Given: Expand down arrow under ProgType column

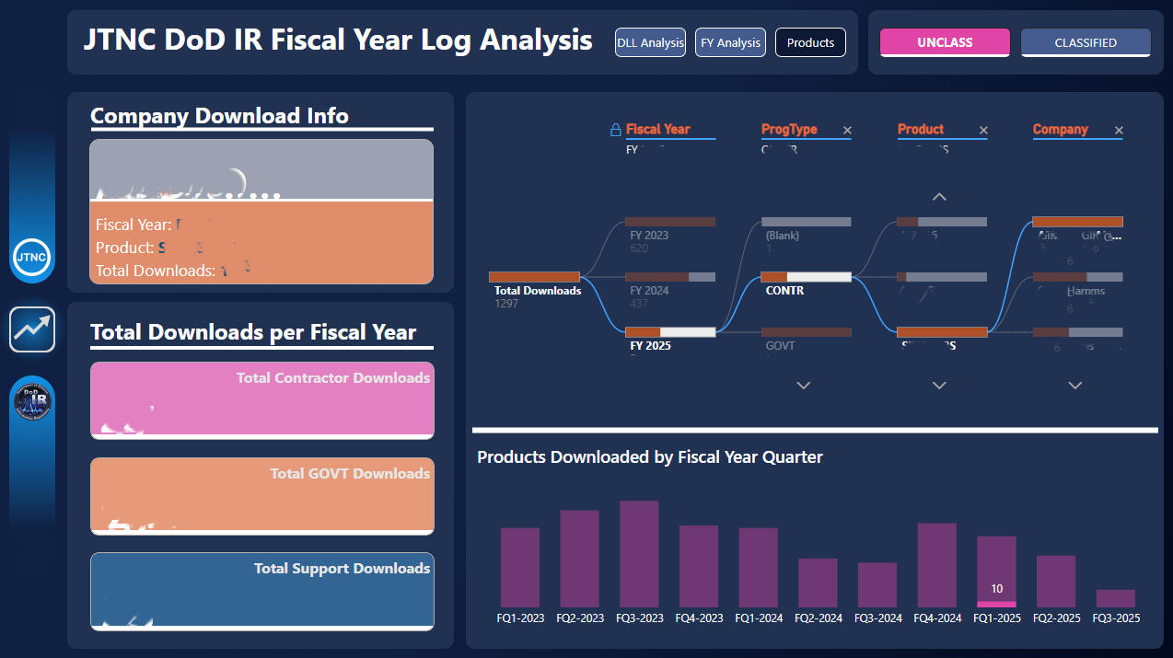Looking at the screenshot, I should (x=804, y=386).
